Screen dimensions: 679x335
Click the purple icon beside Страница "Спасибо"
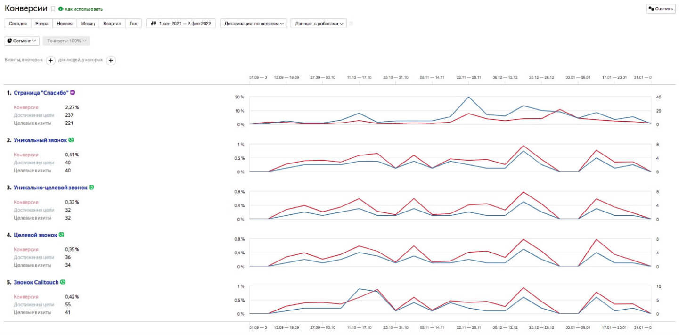[x=73, y=92]
